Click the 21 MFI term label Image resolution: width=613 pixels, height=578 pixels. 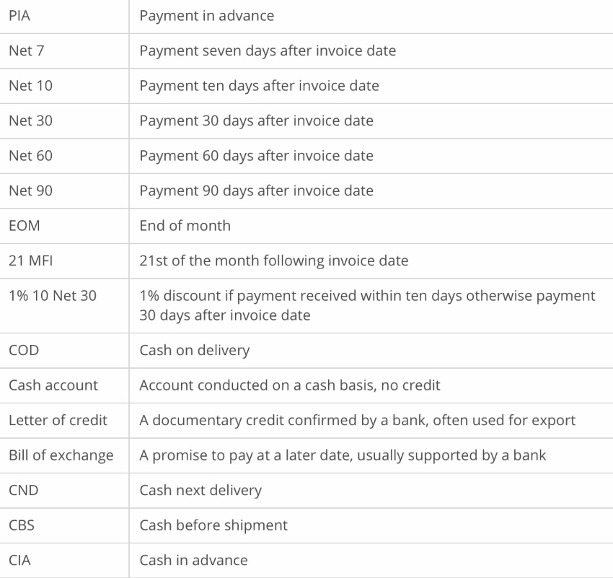pos(30,260)
